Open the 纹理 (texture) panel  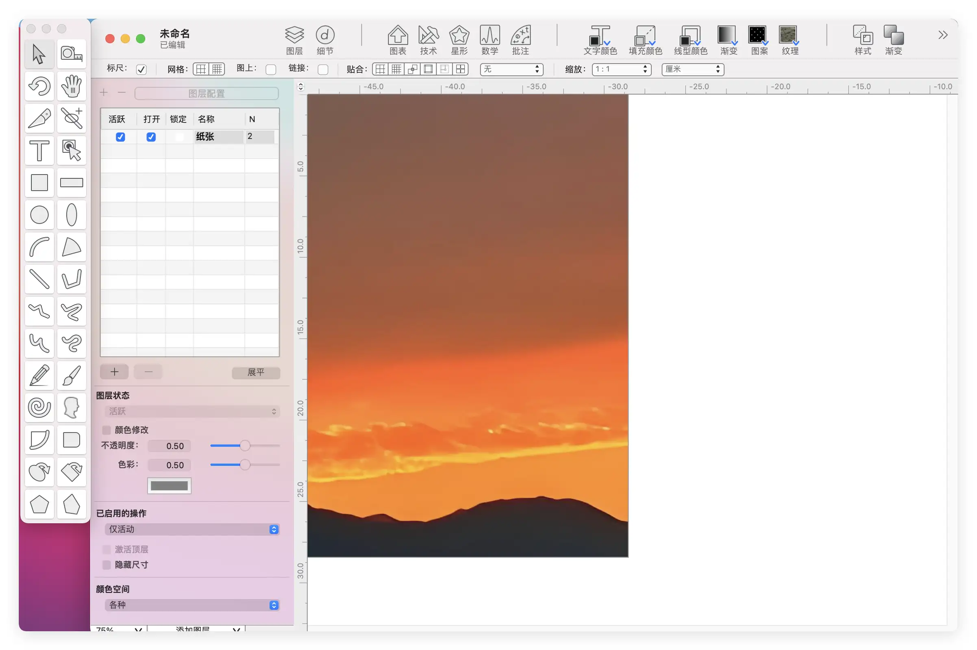(789, 39)
